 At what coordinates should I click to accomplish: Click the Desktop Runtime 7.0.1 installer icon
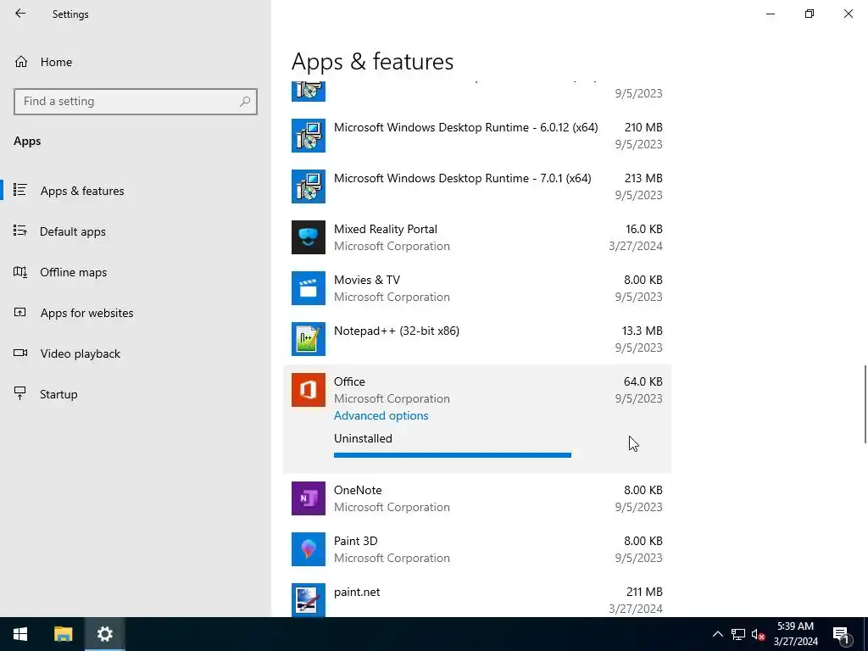[x=309, y=186]
